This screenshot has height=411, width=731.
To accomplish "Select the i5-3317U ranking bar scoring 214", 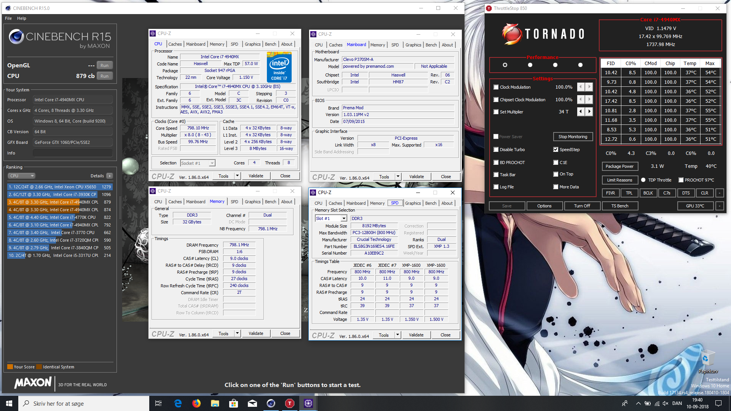I will [59, 255].
